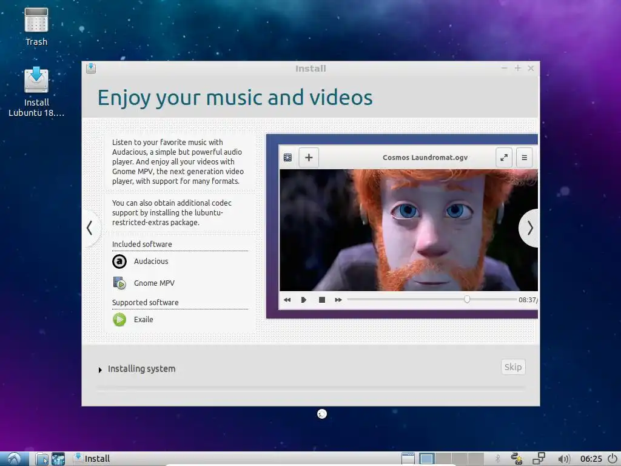This screenshot has height=466, width=621.
Task: Click the Included software heading
Action: coord(142,245)
